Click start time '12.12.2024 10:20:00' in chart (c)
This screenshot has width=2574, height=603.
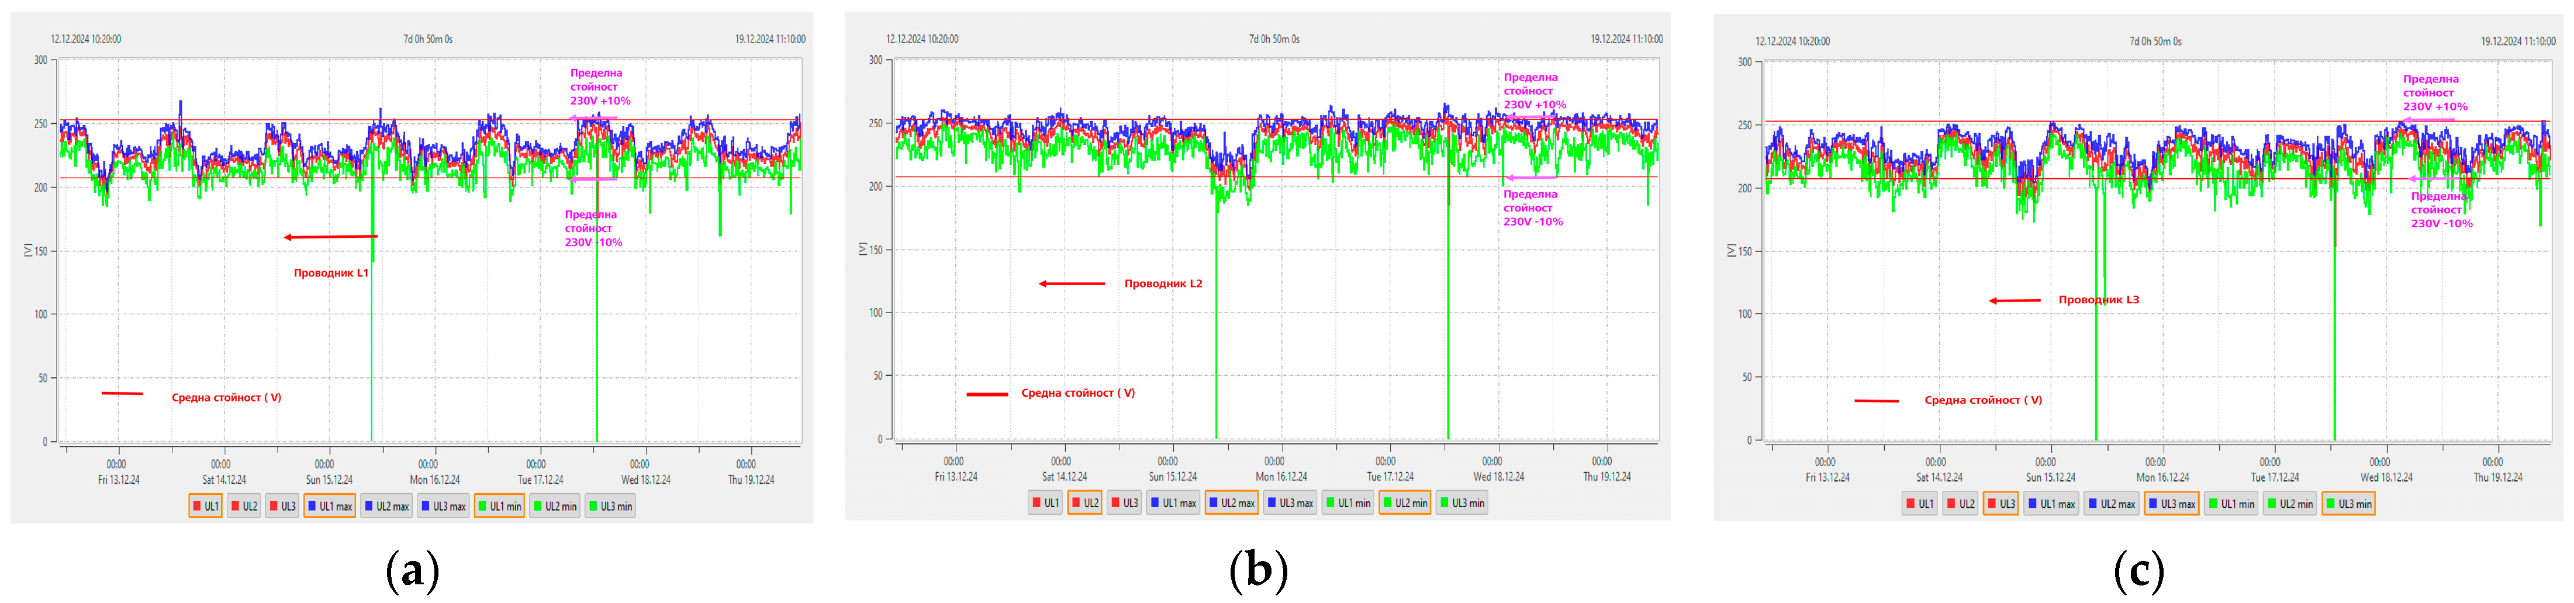click(x=1792, y=41)
